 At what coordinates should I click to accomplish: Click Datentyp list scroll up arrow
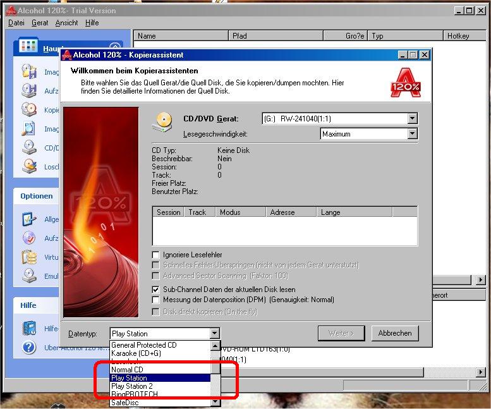click(x=215, y=346)
